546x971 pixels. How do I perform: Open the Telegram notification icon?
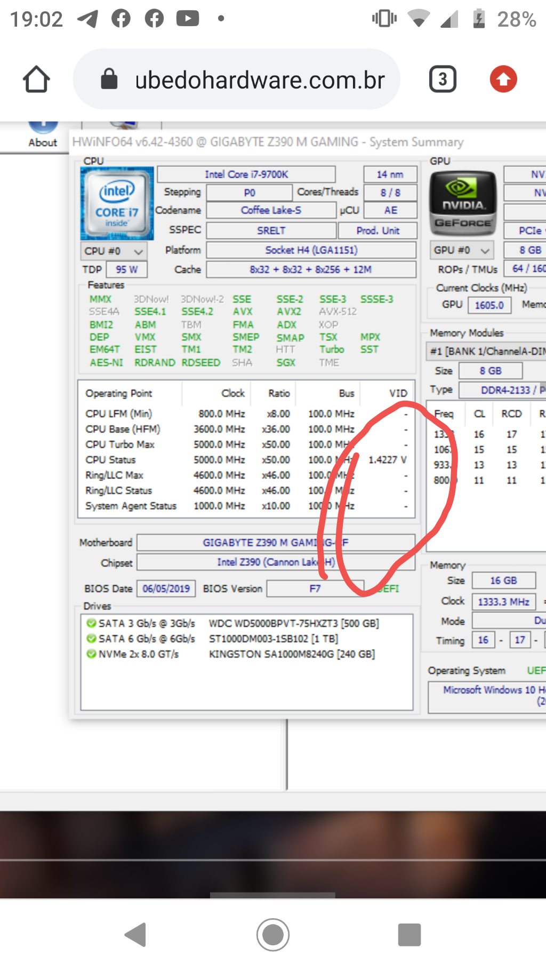(x=87, y=19)
